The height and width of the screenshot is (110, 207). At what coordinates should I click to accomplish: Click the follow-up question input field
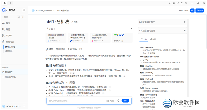point(75,101)
